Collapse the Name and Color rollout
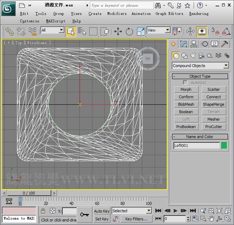Viewport: 234px width, 225px height. (200, 136)
